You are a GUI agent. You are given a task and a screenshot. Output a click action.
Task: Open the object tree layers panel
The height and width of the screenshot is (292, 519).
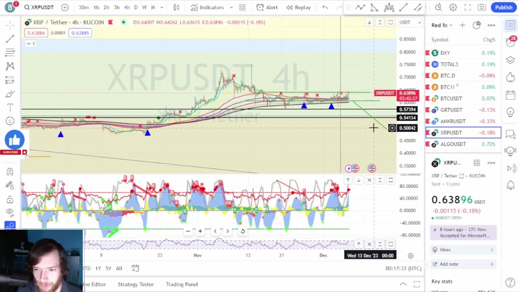point(510,60)
